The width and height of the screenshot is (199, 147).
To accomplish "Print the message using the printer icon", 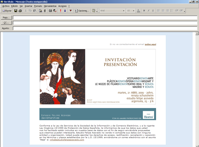I will click(x=20, y=11).
